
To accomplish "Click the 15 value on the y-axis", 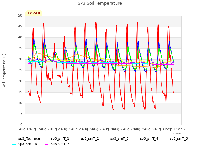I will pos(20,92).
